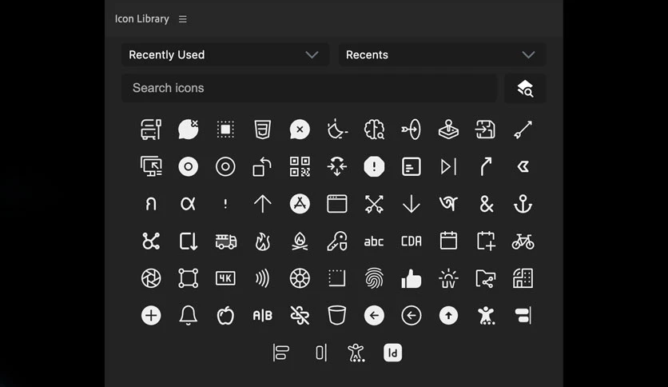The image size is (668, 387).
Task: Select the key with shield icon
Action: point(337,241)
